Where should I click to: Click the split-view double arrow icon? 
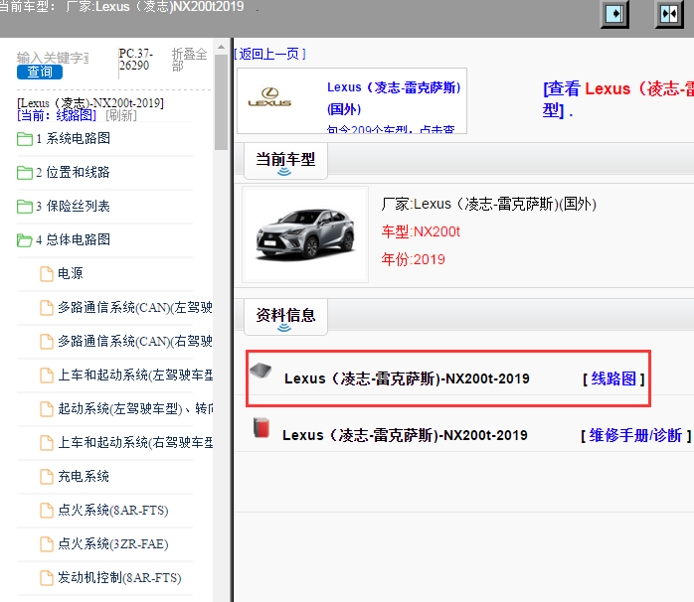point(669,15)
